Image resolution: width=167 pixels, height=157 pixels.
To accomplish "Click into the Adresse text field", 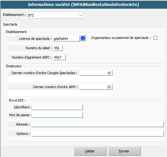I will pos(98,124).
